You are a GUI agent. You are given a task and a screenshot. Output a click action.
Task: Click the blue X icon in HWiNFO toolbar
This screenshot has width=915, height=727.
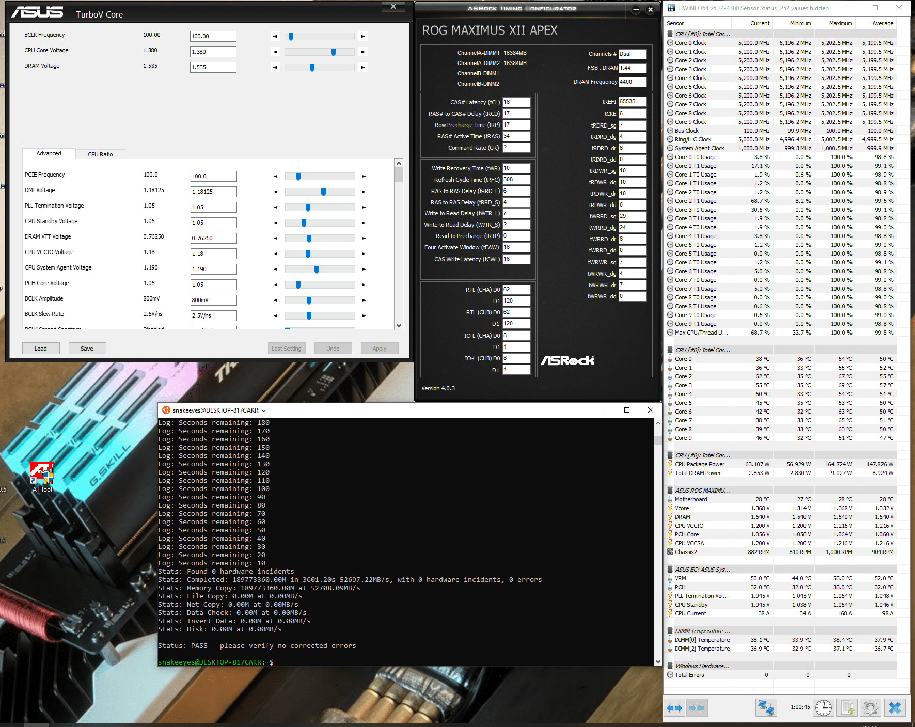click(895, 707)
